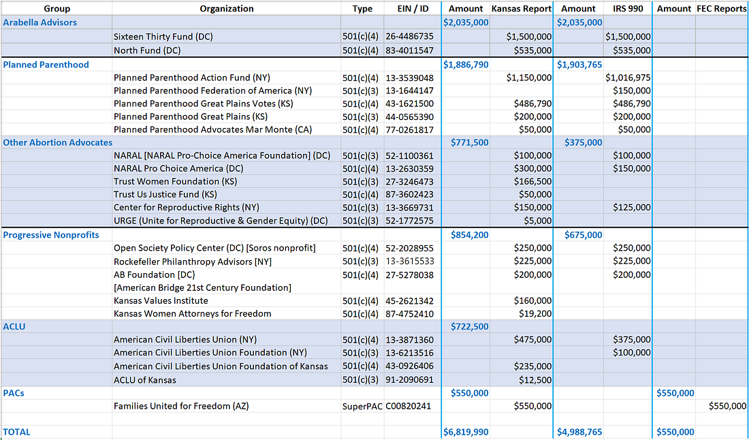Select the EIN 91-2090691 cell
The image size is (749, 440).
pyautogui.click(x=413, y=380)
